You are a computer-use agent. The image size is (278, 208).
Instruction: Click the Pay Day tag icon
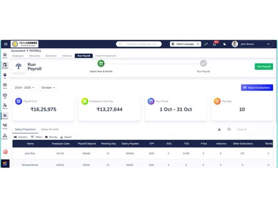click(217, 101)
